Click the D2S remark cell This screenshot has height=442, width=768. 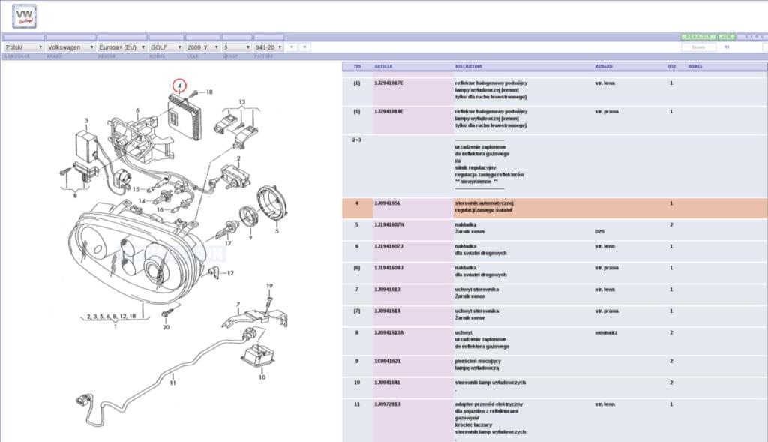pyautogui.click(x=599, y=232)
